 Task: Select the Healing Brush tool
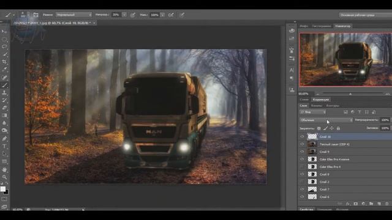coord(4,78)
